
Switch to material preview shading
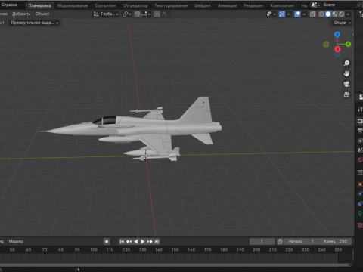[x=335, y=14]
